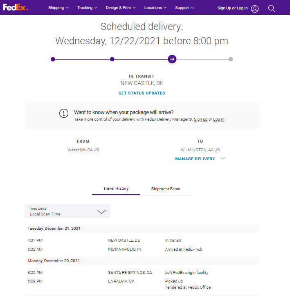Click the second progress tracker dot
This screenshot has width=290, height=296.
coord(112,59)
